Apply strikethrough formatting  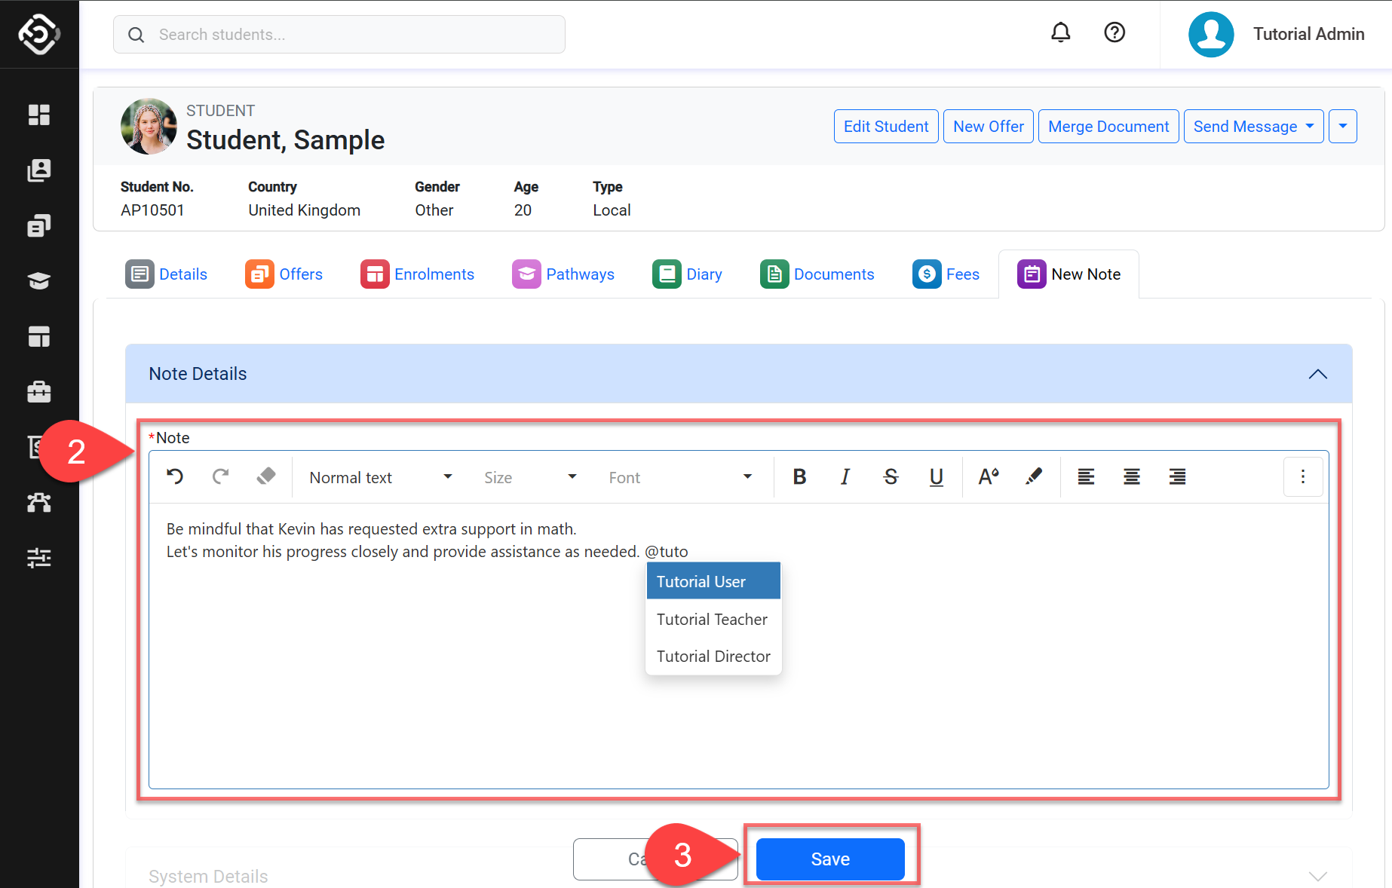891,476
